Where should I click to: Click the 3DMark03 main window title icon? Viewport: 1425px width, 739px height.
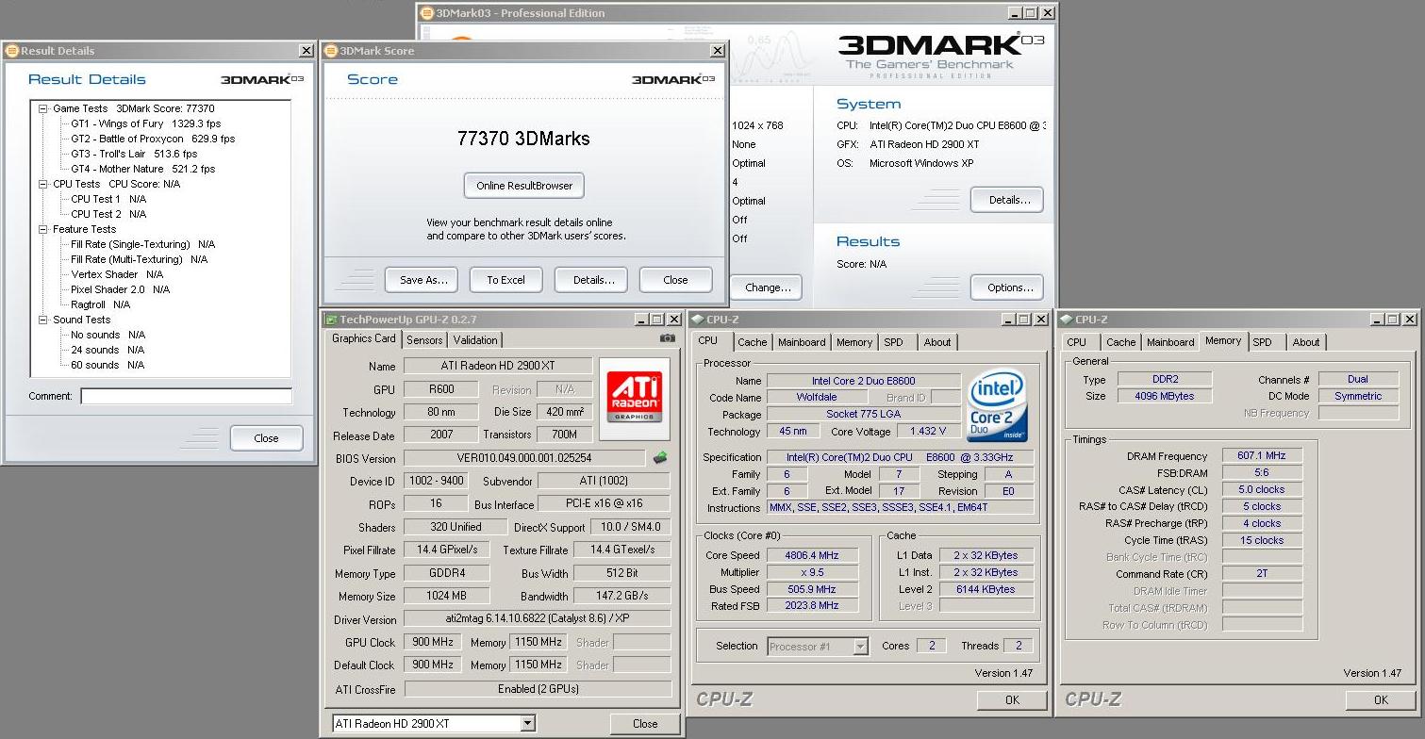pos(427,13)
